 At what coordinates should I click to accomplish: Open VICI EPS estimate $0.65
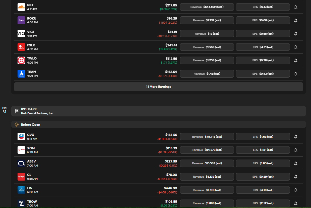(263, 34)
